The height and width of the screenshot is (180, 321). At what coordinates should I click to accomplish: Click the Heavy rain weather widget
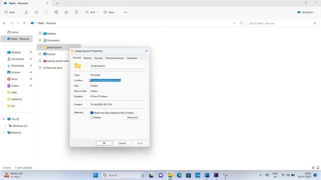14,175
